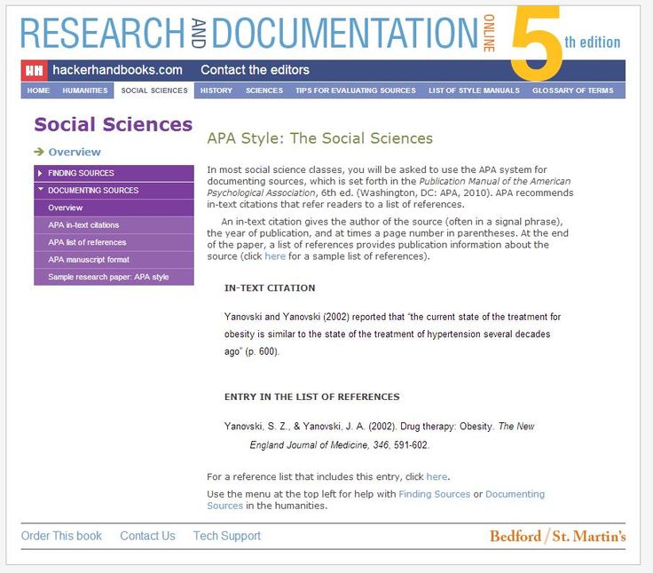Open APA manuscript format page

pos(114,260)
